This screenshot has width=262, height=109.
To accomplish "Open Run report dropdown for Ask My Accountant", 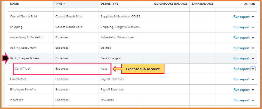I will point(253,48).
